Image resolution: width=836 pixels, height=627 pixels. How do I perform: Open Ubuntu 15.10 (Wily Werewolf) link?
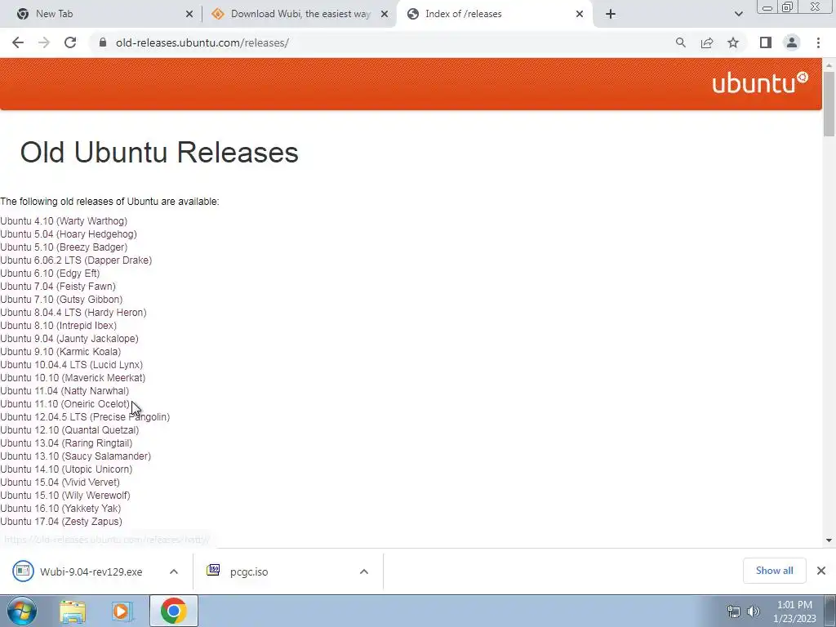65,496
